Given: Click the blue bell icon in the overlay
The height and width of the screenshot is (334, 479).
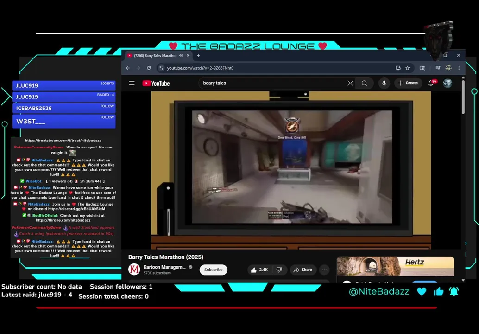Looking at the screenshot, I should pos(454,291).
